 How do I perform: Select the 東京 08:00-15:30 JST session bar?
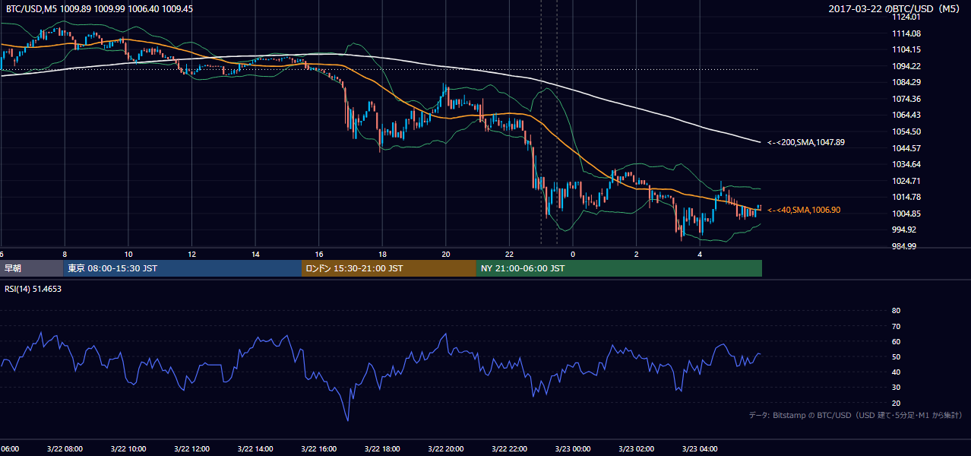coord(182,268)
